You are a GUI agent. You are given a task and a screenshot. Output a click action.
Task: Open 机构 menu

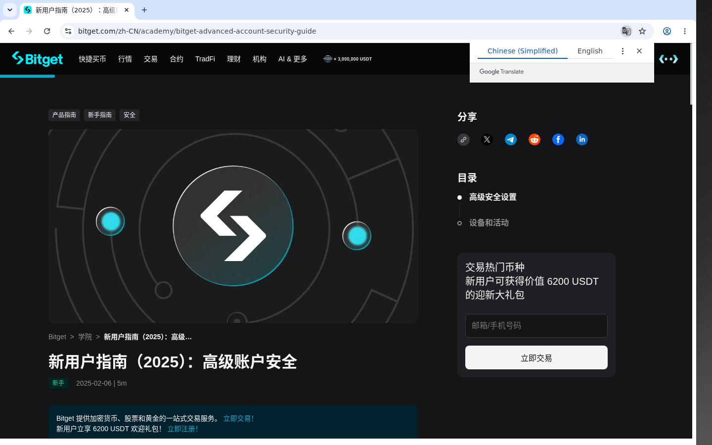click(260, 59)
